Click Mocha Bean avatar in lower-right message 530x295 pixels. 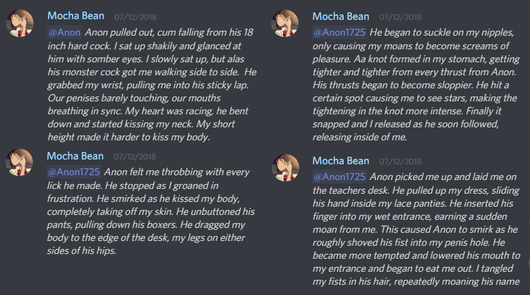[286, 168]
